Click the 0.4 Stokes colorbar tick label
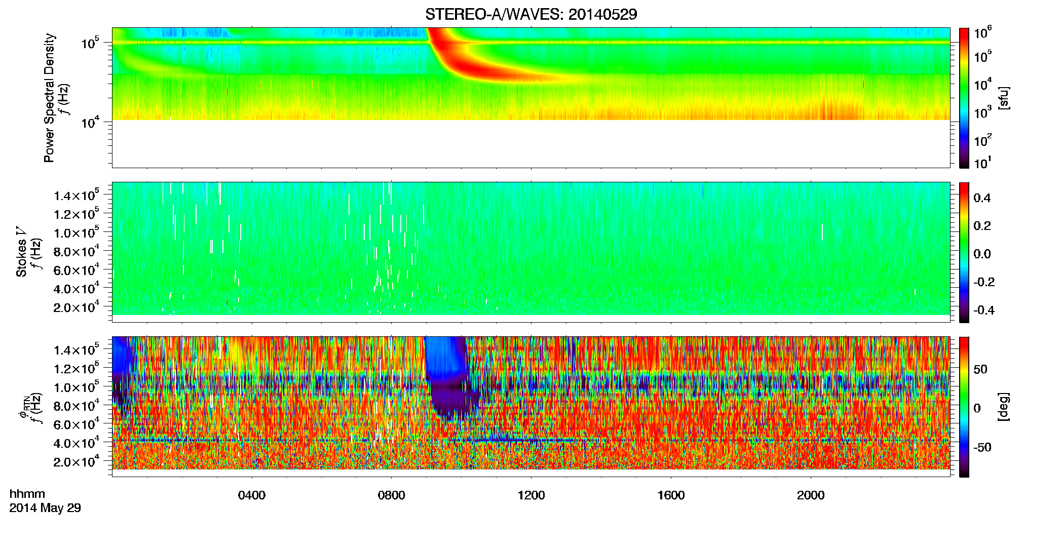This screenshot has height=547, width=1062. 982,198
